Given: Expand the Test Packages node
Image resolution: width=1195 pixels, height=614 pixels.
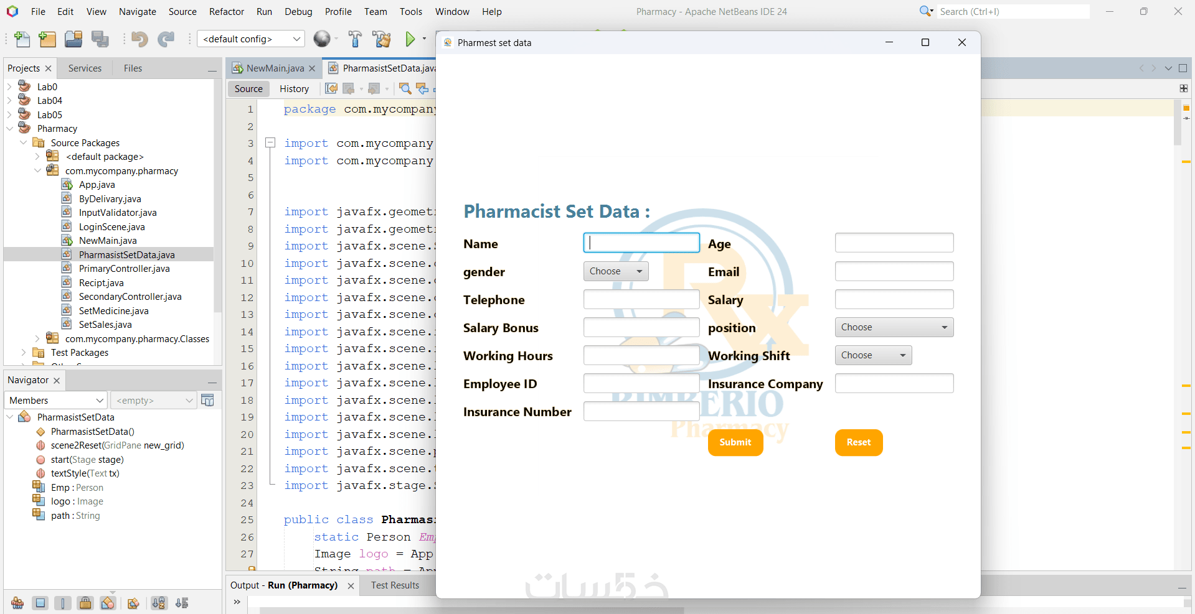Looking at the screenshot, I should 23,353.
